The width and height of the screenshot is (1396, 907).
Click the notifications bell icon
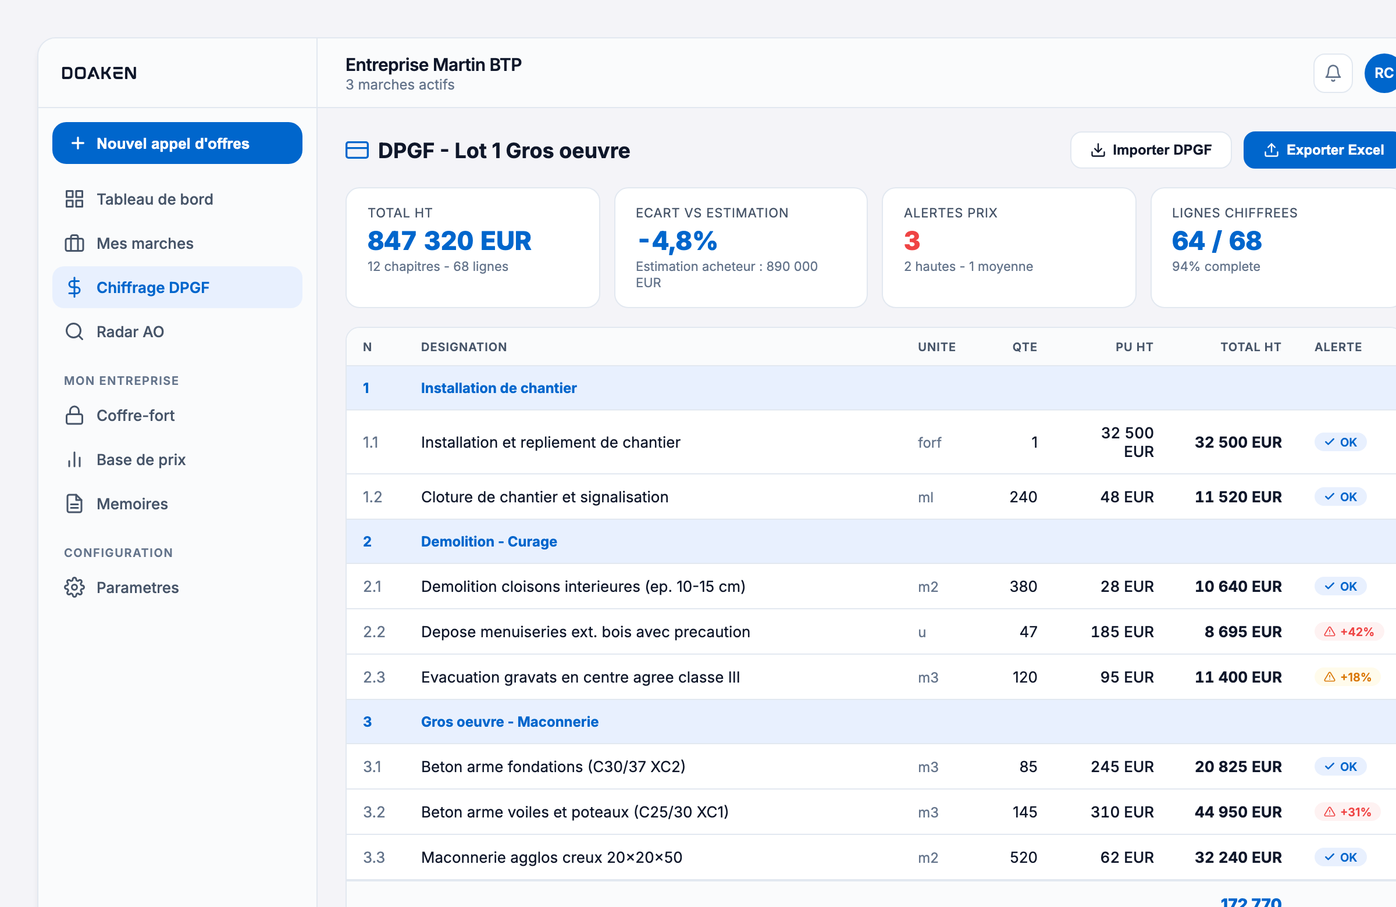pos(1333,73)
